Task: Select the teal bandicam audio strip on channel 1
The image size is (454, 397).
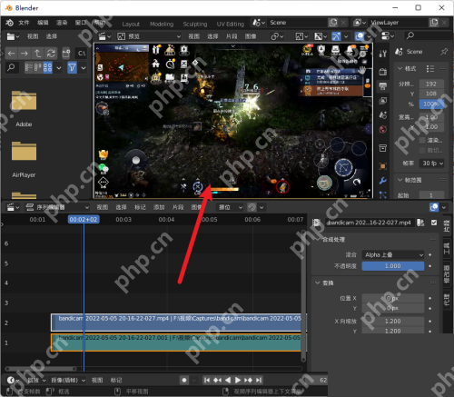Action: pyautogui.click(x=179, y=342)
